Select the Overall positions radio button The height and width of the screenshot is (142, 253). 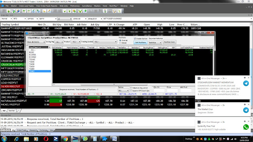click(x=120, y=40)
